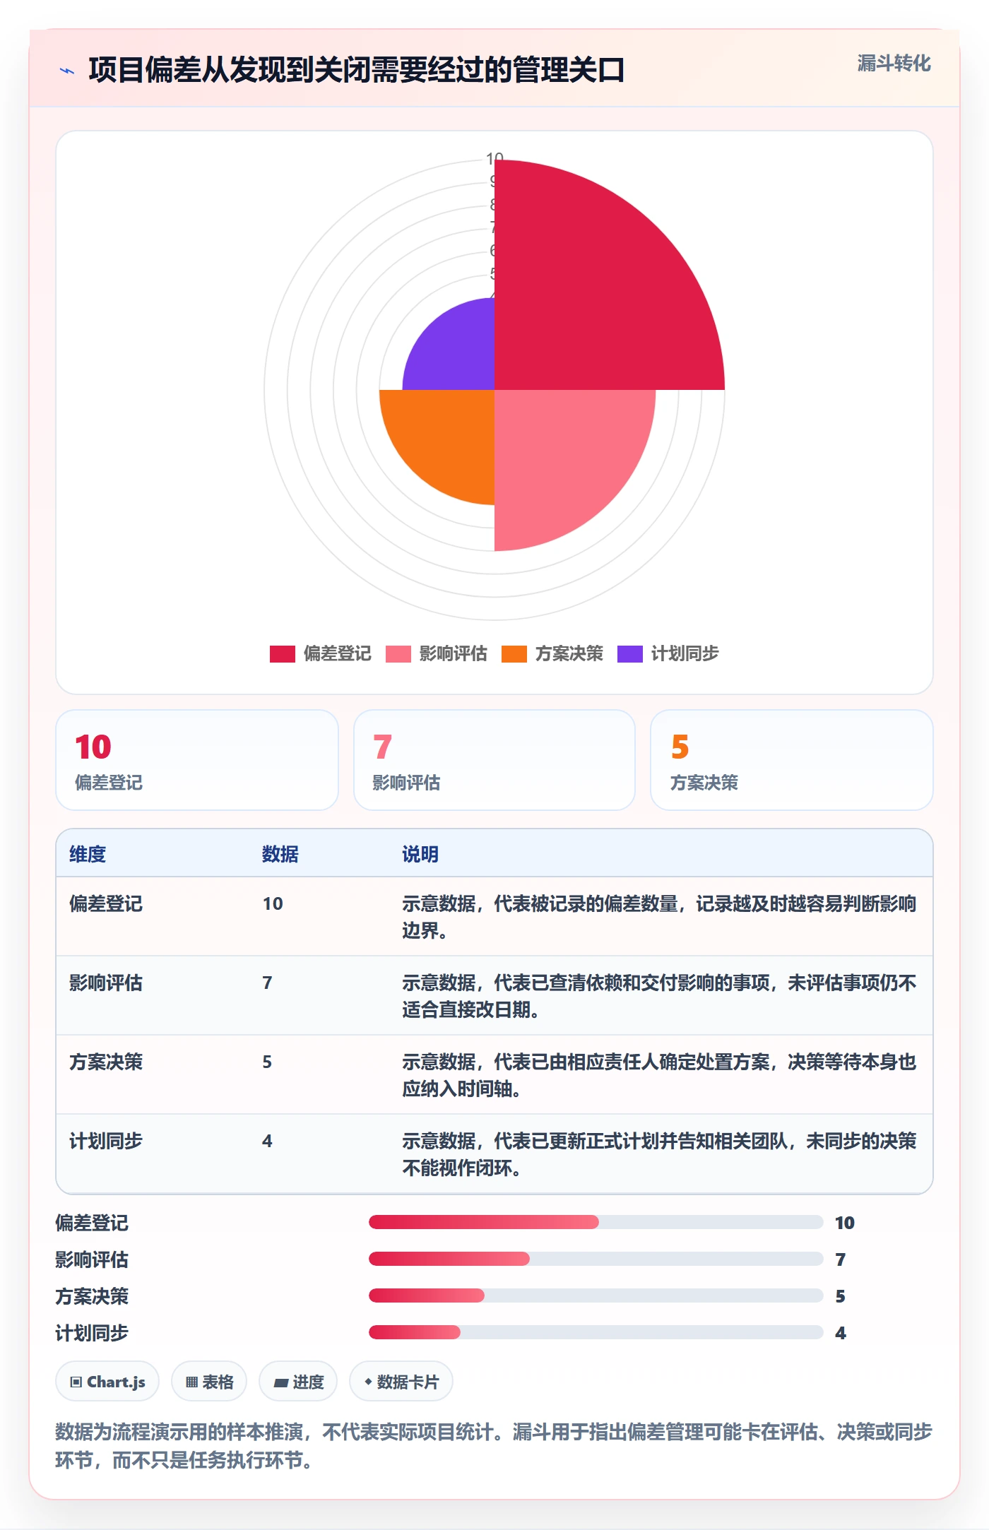Screen dimensions: 989x1530
Task: Click the 表格 tag chip
Action: 209,1381
